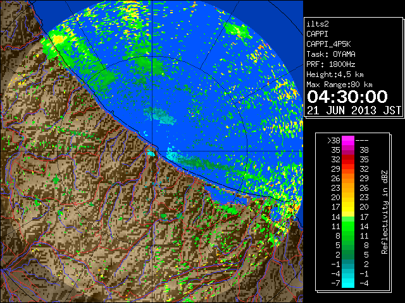Click the "---" legend upper-bound label
Viewport: 405px width, 303px height.
[362, 140]
